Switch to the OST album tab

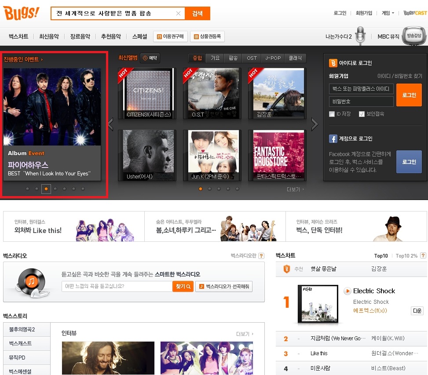pos(252,58)
